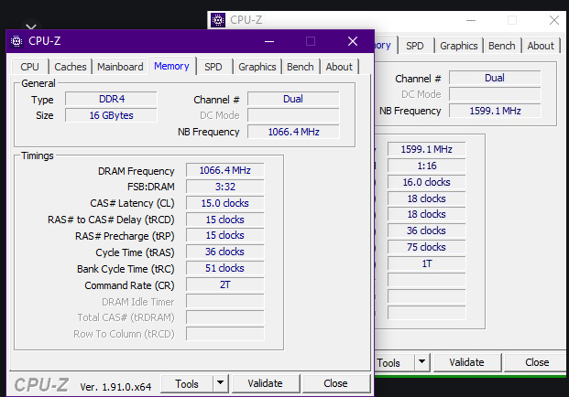Click the empty Total CAS# (tRDRAM) field
569x397 pixels.
click(x=225, y=317)
